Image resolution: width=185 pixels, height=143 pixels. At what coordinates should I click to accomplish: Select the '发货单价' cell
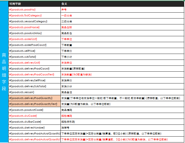(x=122, y=80)
